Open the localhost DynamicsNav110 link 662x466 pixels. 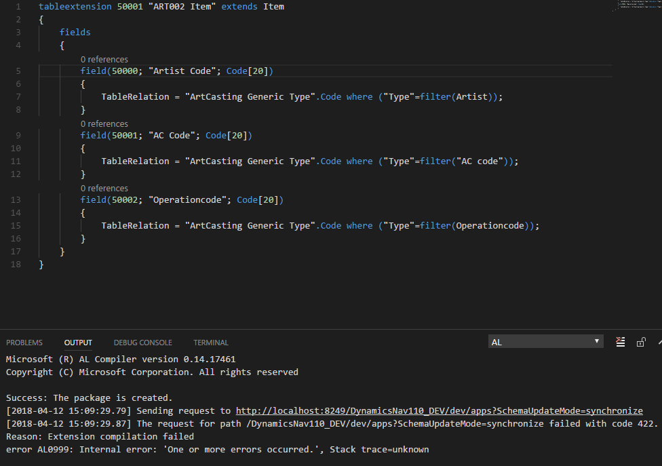438,410
